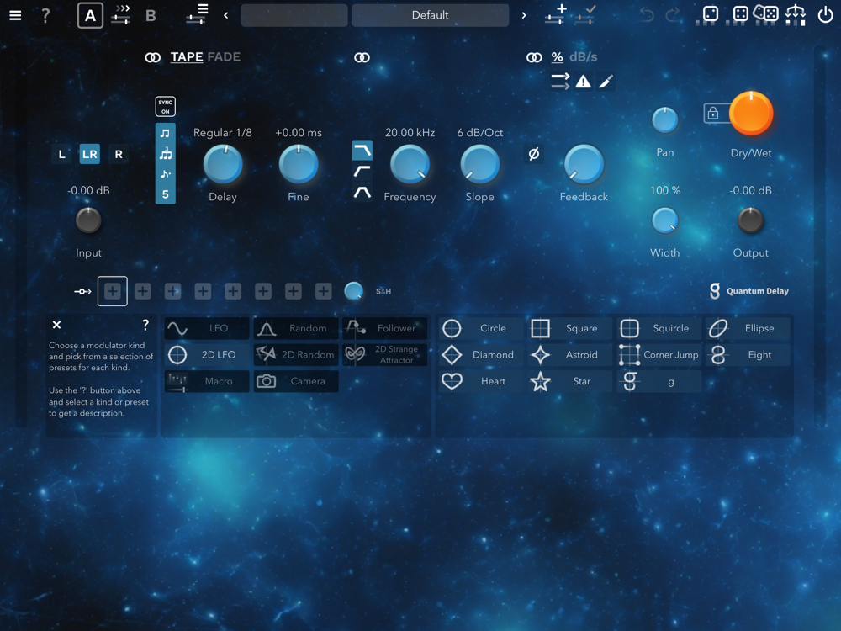
Task: Toggle phase invert ø button
Action: pos(534,154)
